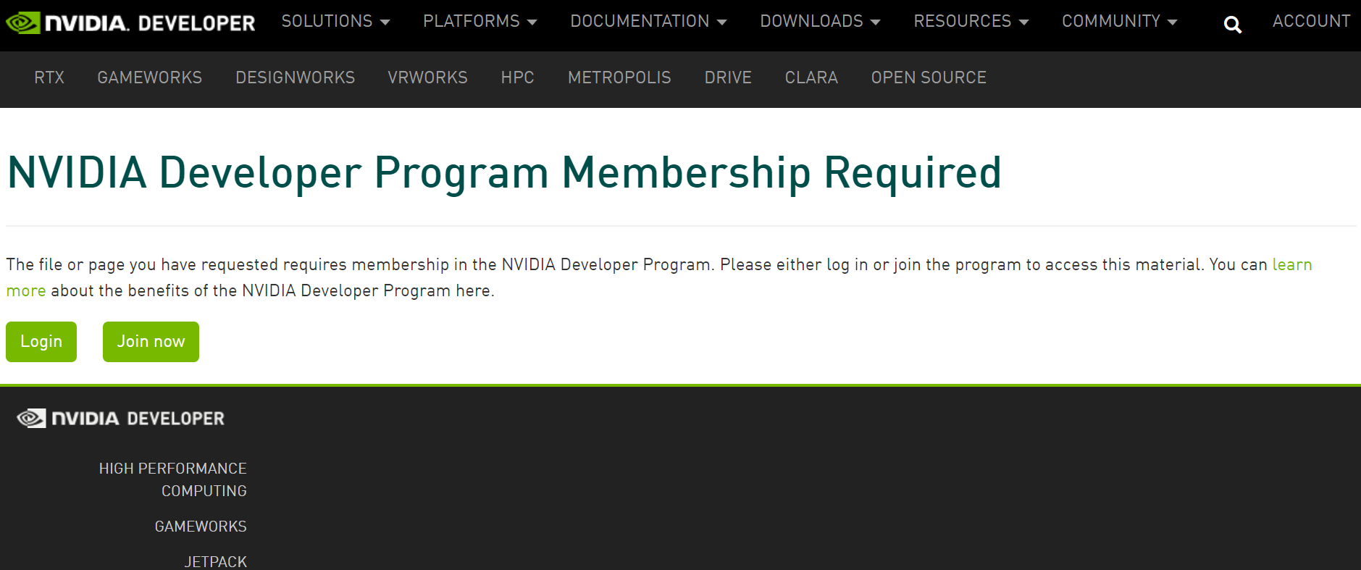The height and width of the screenshot is (570, 1361).
Task: Open the Drive nav item
Action: (728, 77)
